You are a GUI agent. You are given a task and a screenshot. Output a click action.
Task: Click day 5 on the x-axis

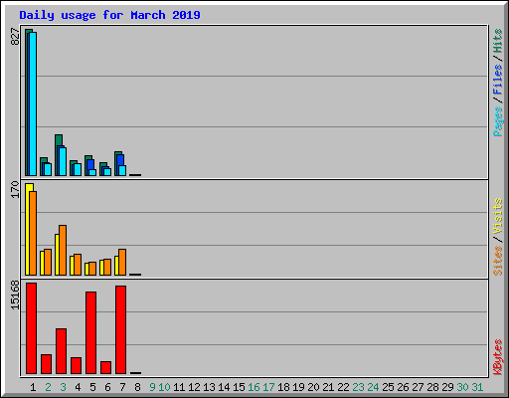click(92, 387)
